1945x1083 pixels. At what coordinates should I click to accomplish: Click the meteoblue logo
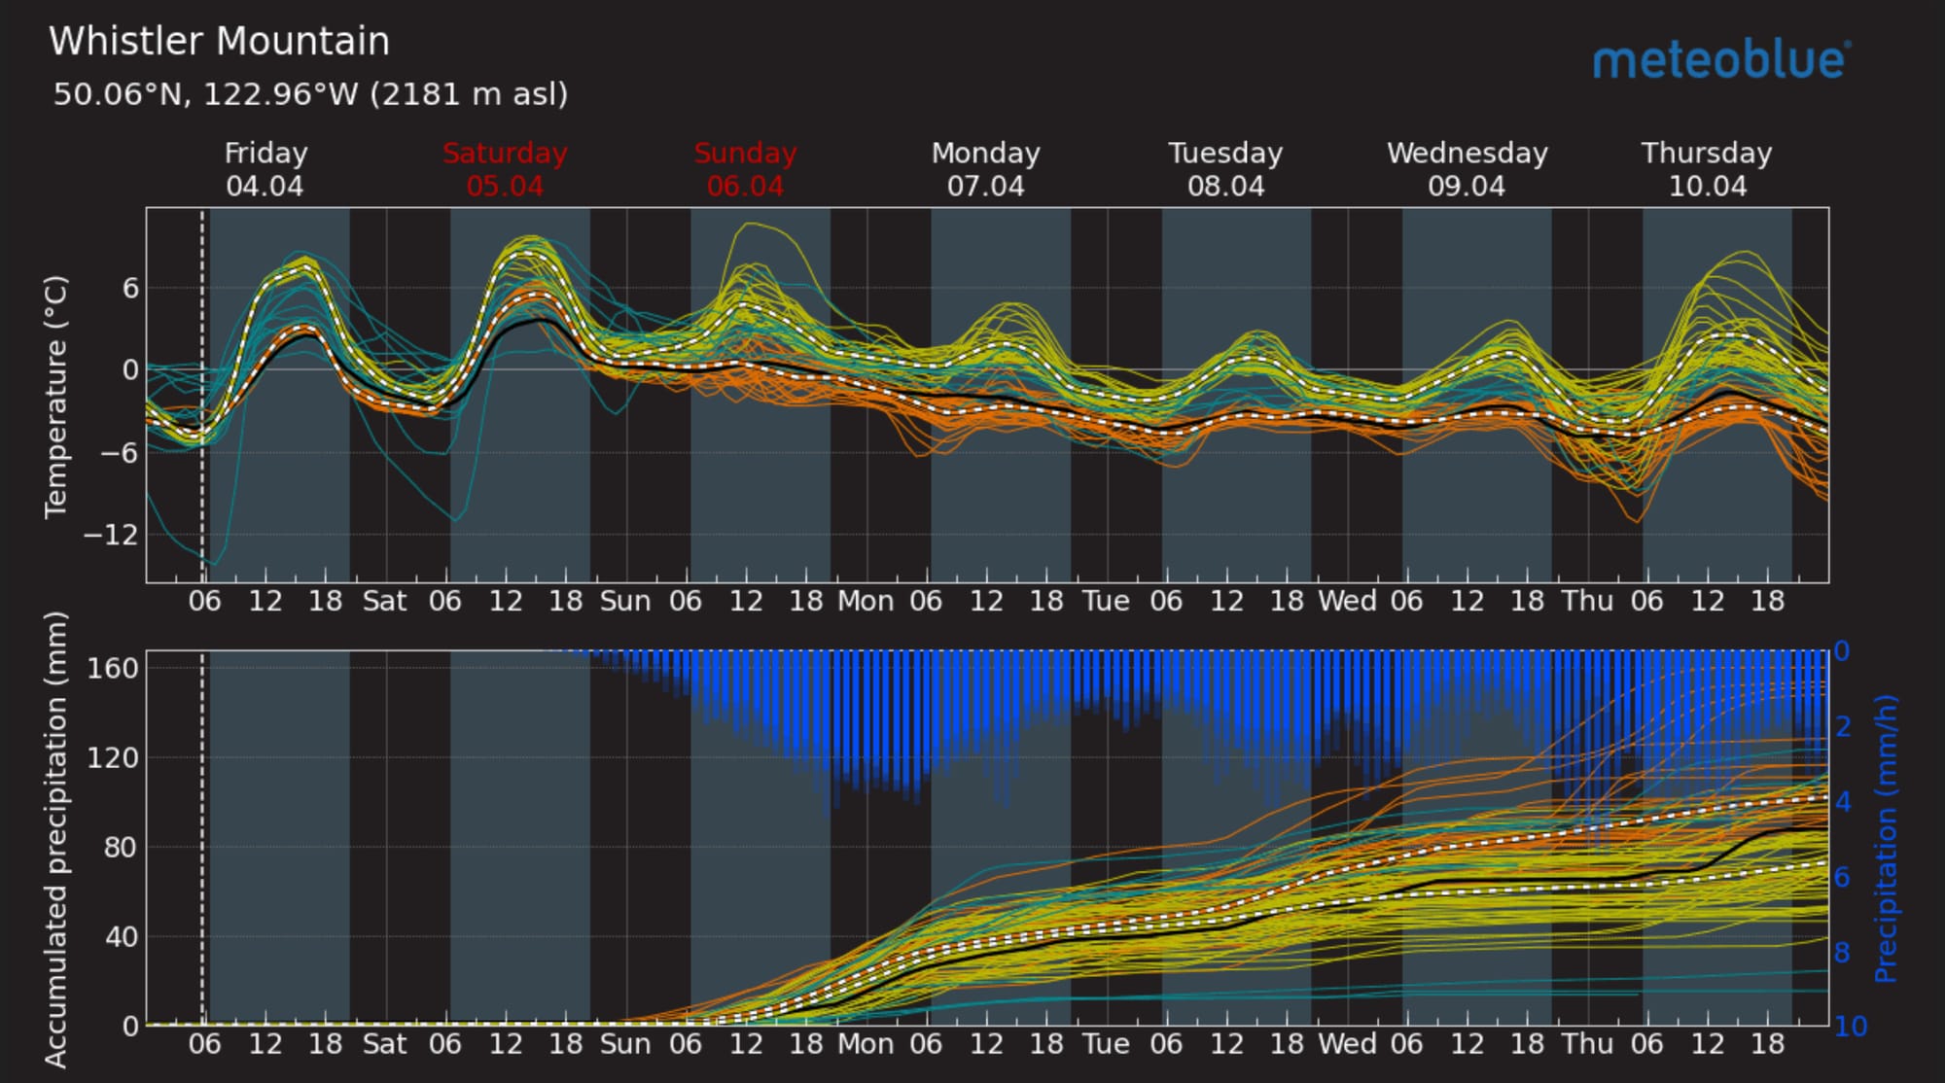click(1720, 60)
